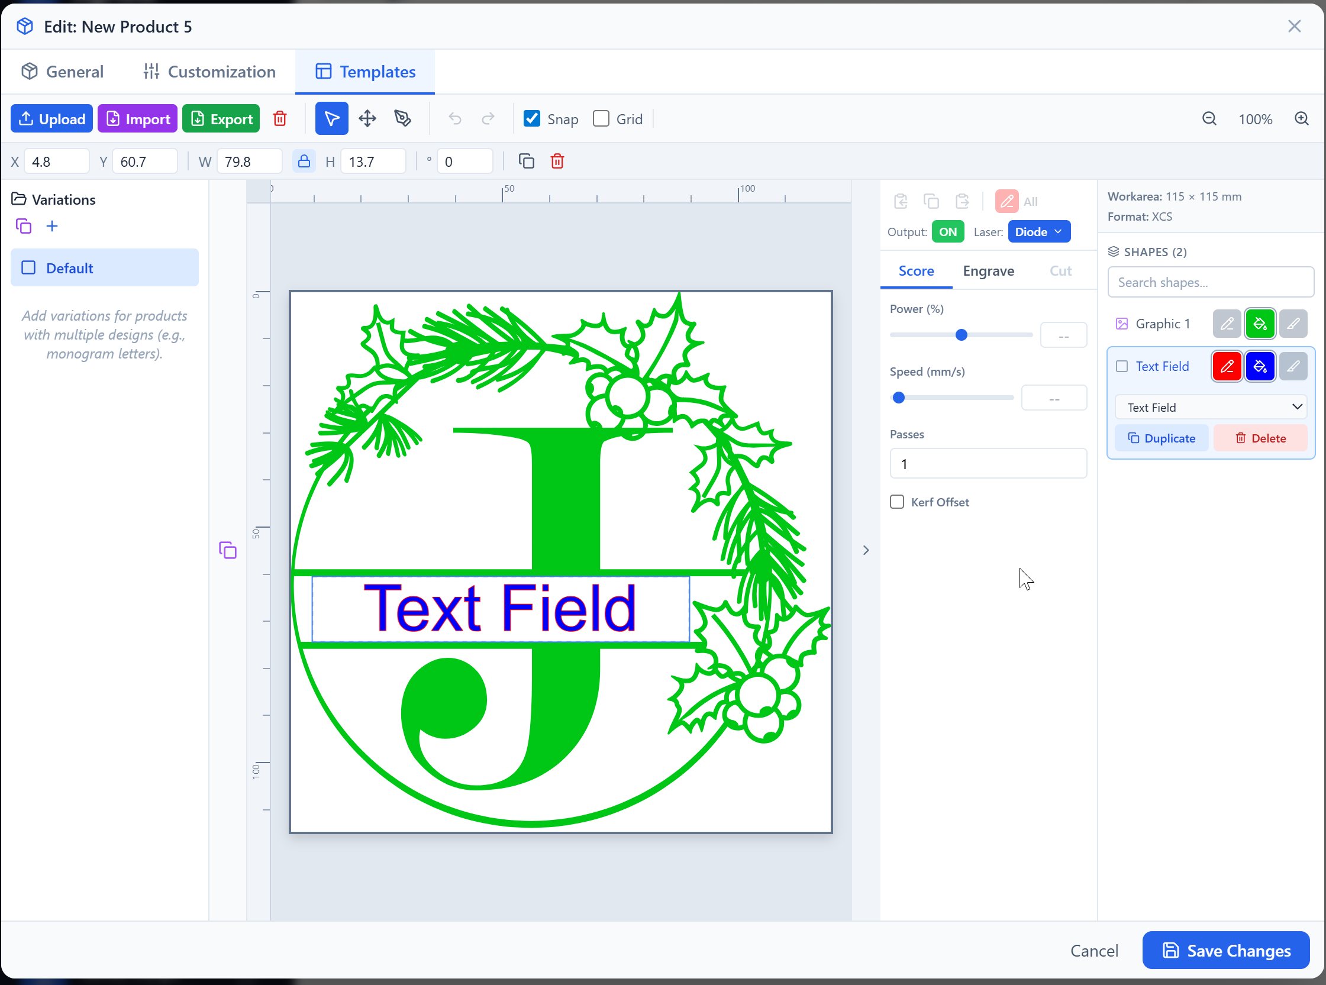Select the Move tool in the toolbar
1326x985 pixels.
pyautogui.click(x=367, y=118)
